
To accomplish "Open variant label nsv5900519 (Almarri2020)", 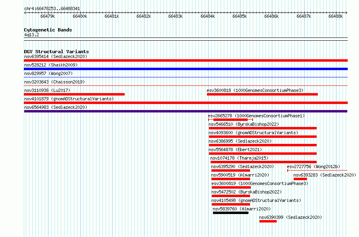I will click(x=240, y=175).
